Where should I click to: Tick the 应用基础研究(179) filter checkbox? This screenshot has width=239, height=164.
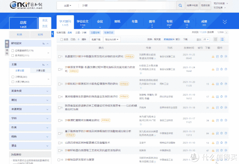point(13,50)
